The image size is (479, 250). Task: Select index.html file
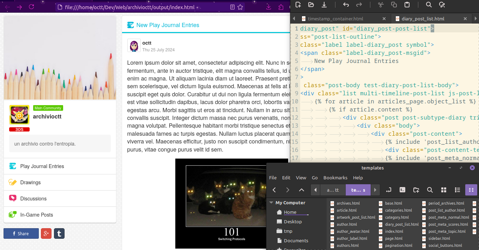[391, 231]
